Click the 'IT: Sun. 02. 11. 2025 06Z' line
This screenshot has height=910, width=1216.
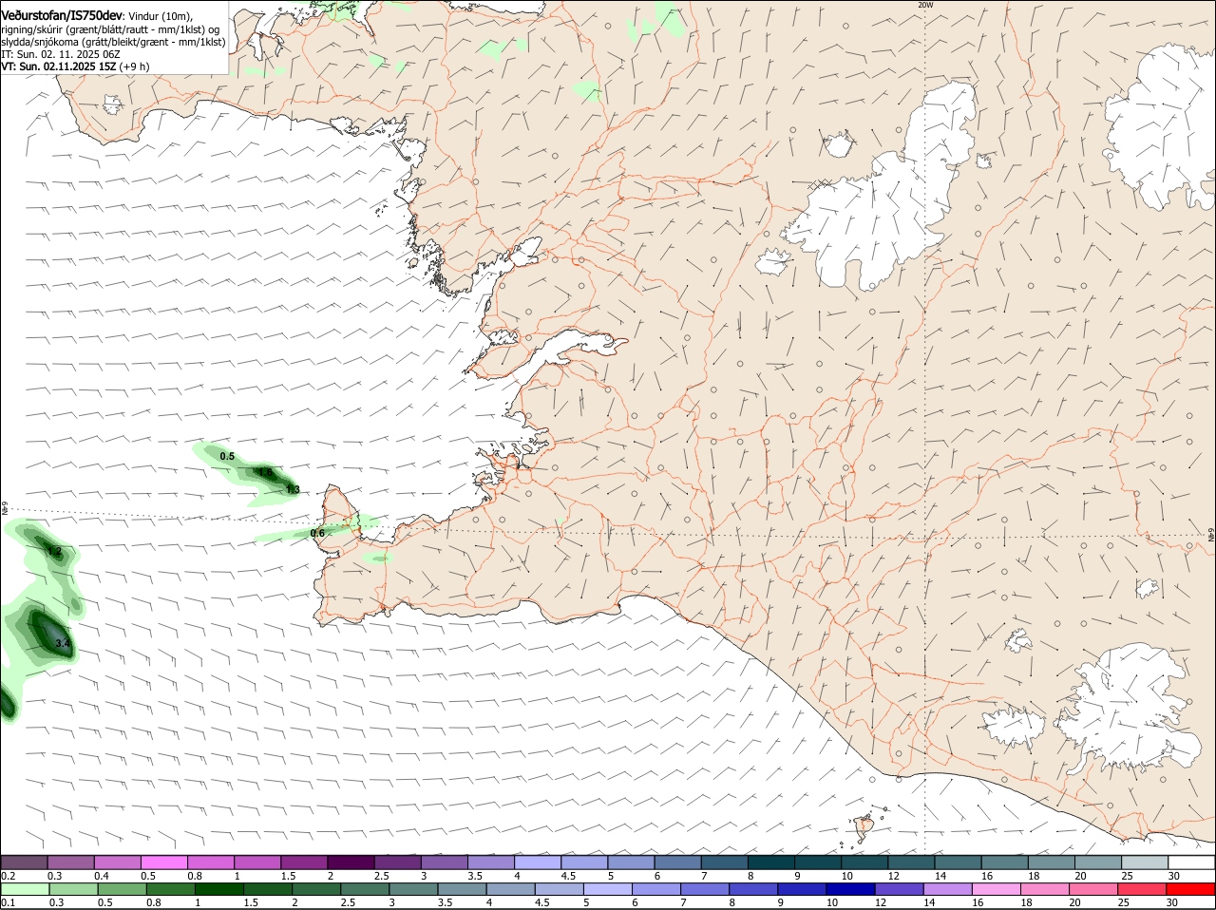60,54
